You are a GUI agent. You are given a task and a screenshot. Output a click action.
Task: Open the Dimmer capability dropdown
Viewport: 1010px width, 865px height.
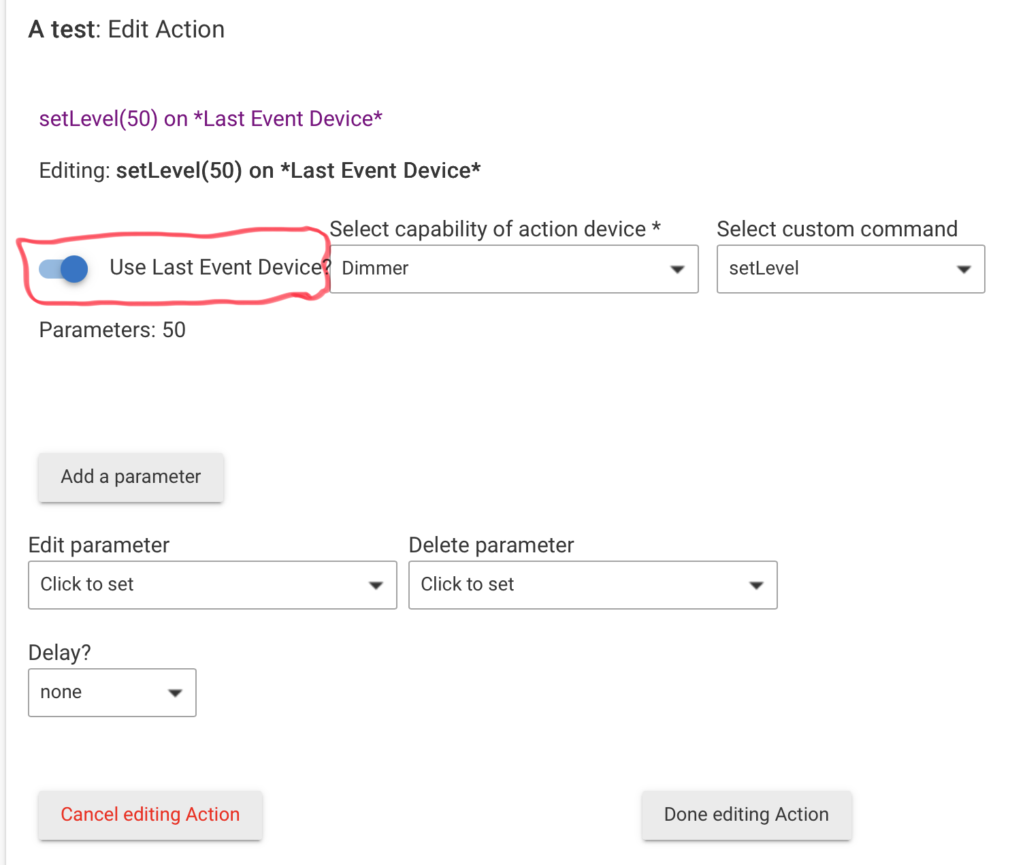tap(504, 269)
